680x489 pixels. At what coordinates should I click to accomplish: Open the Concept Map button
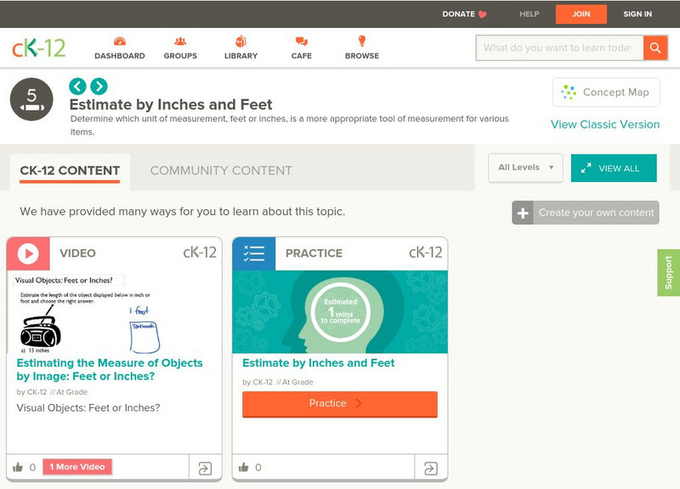click(606, 92)
